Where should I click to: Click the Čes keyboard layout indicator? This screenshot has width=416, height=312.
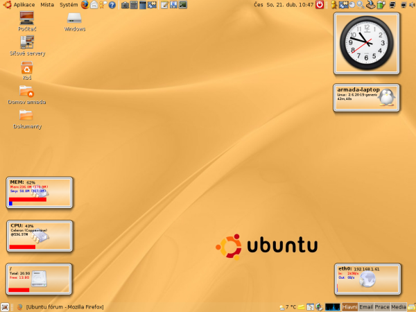pos(259,5)
